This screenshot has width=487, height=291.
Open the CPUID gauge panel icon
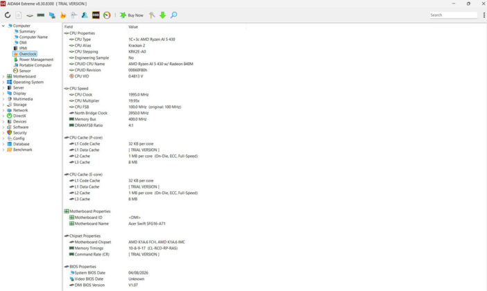point(107,15)
